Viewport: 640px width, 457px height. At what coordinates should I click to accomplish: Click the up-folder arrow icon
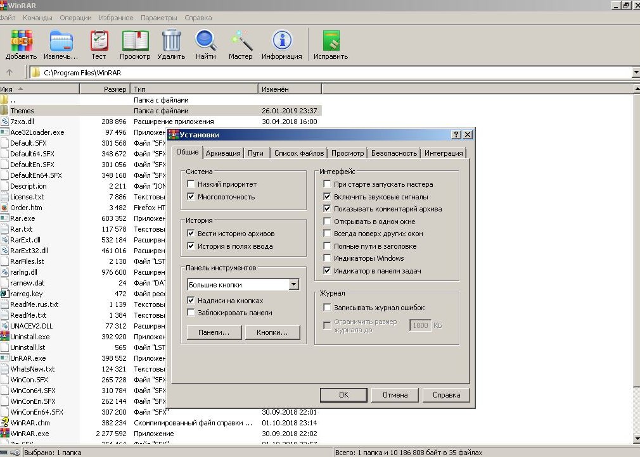(x=10, y=73)
